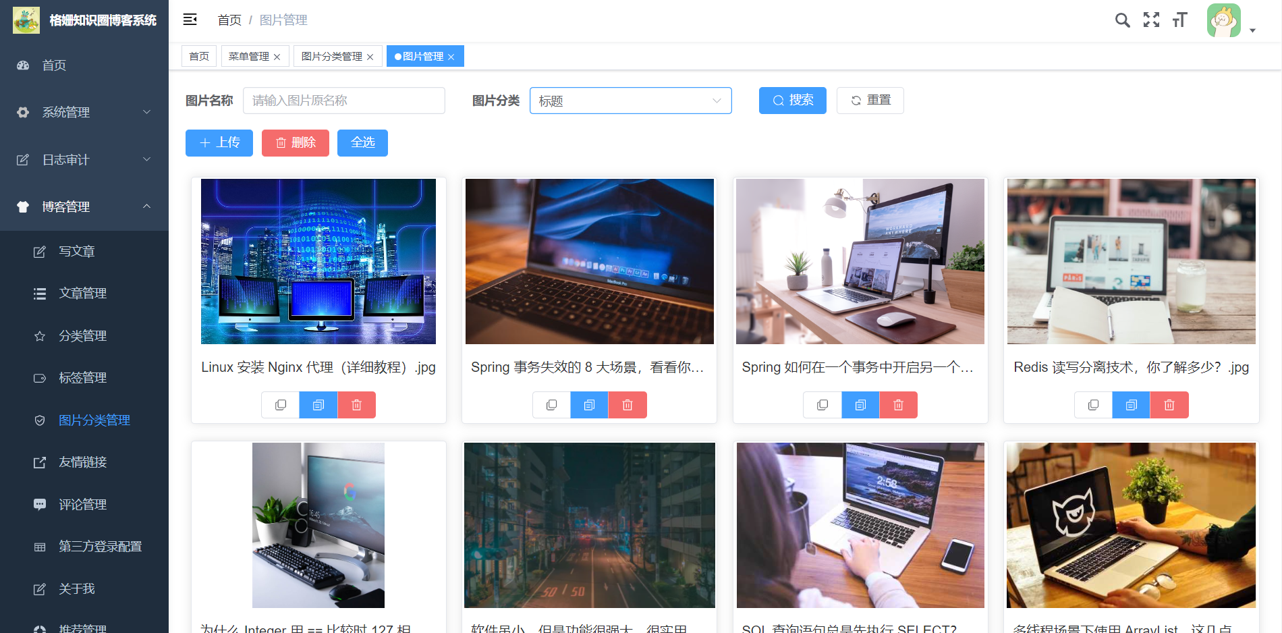Toggle fullscreen mode icon
This screenshot has width=1282, height=633.
click(x=1151, y=20)
